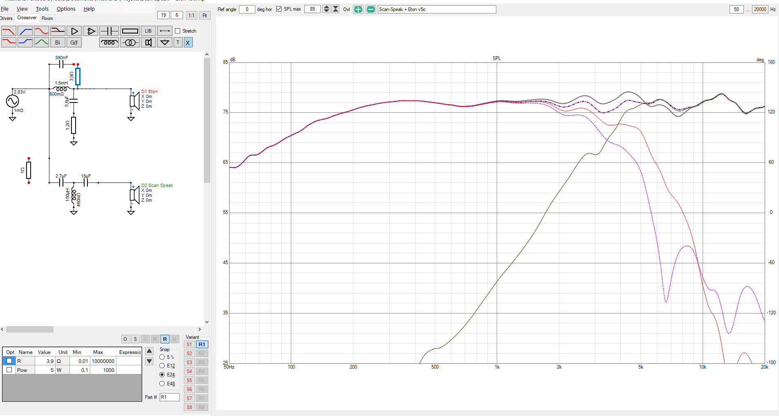Viewport: 779px width, 416px height.
Task: Click schematic vertical scrollbar up arrow
Action: coord(207,54)
